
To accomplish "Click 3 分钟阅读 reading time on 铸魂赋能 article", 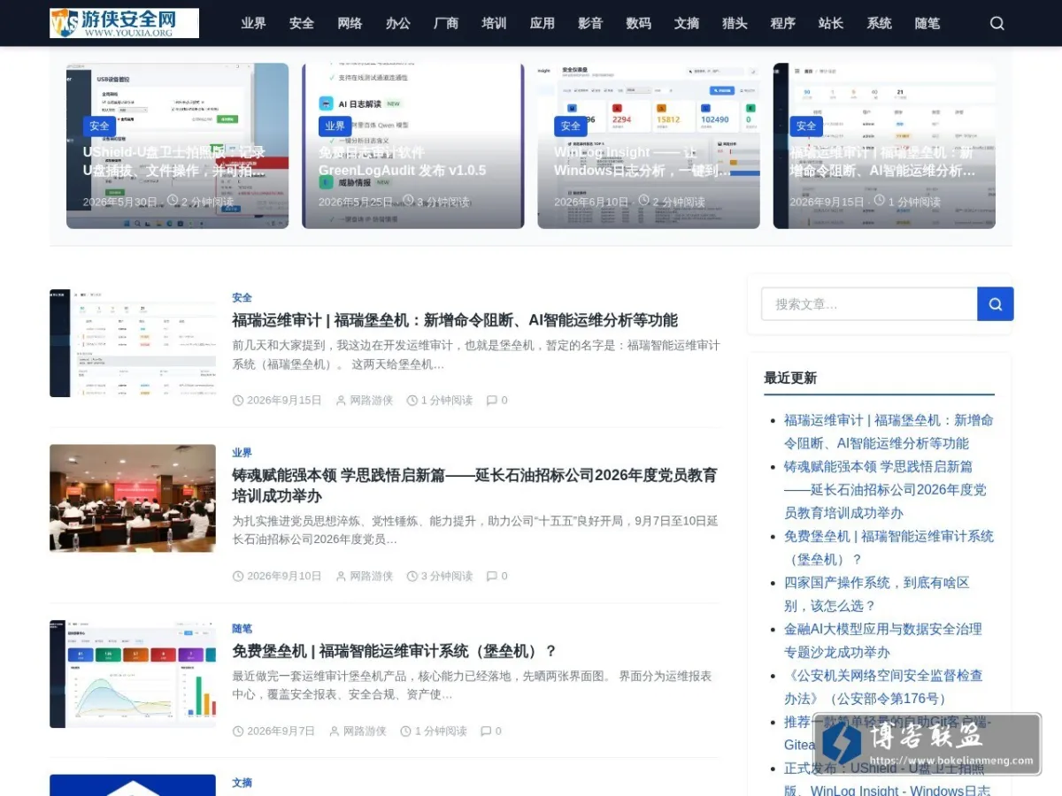I will pos(446,577).
